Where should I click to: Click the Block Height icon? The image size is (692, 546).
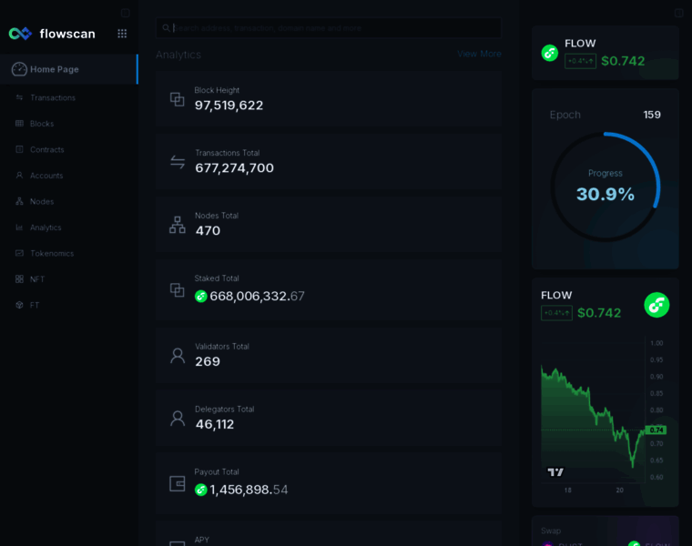tap(178, 98)
